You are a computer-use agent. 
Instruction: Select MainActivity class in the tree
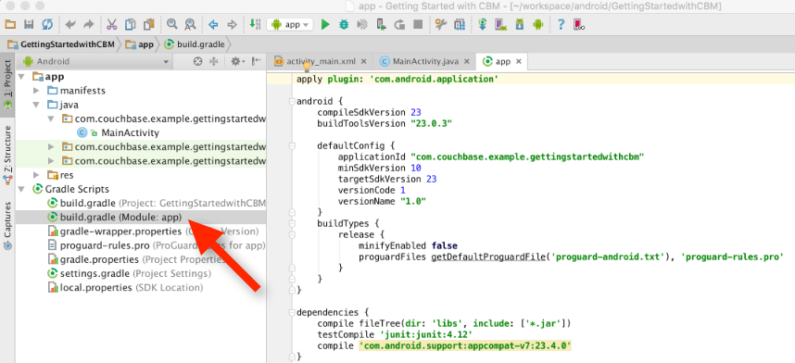[x=130, y=132]
